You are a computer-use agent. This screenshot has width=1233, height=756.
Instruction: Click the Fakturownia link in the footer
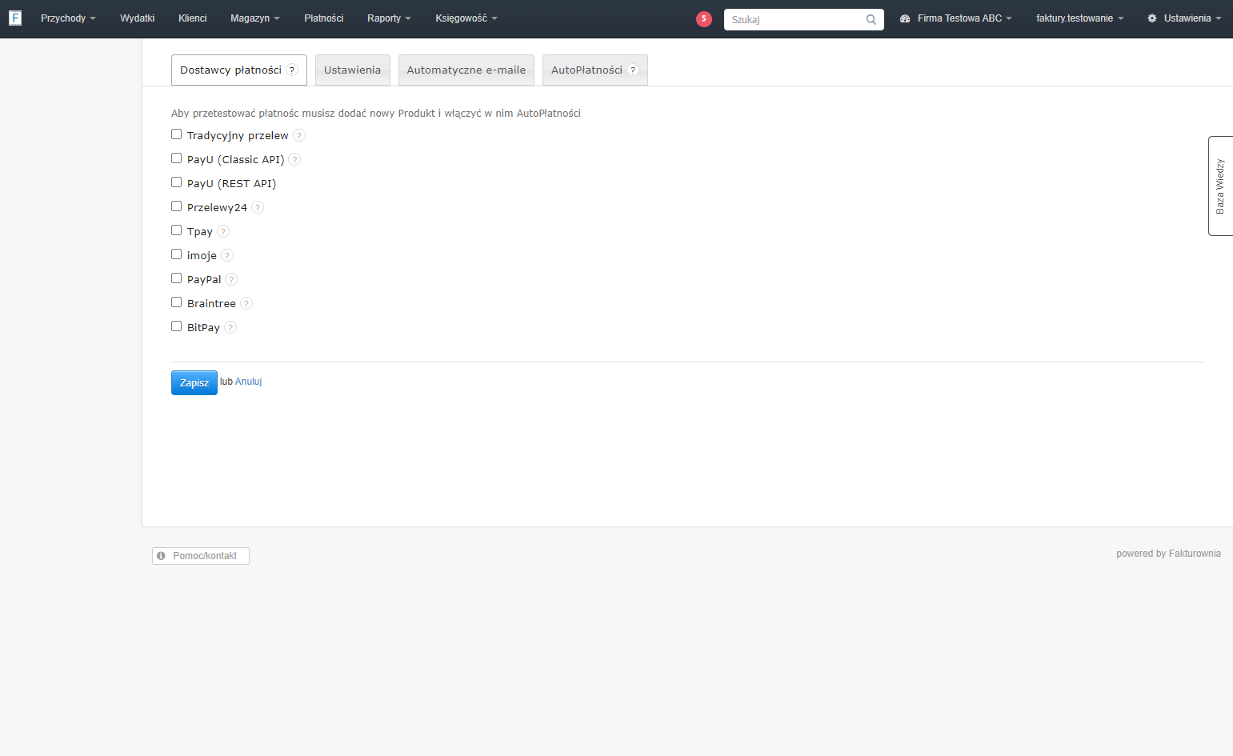coord(1195,554)
